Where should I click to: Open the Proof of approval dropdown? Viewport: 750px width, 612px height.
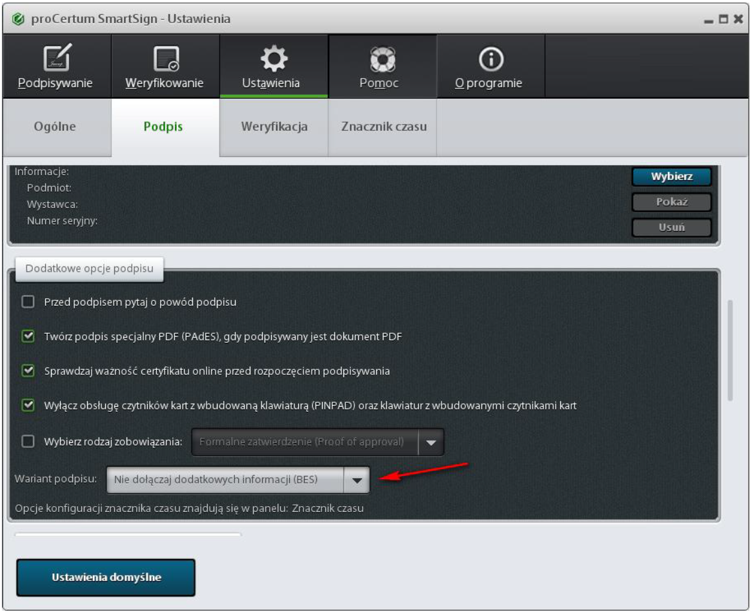[318, 442]
